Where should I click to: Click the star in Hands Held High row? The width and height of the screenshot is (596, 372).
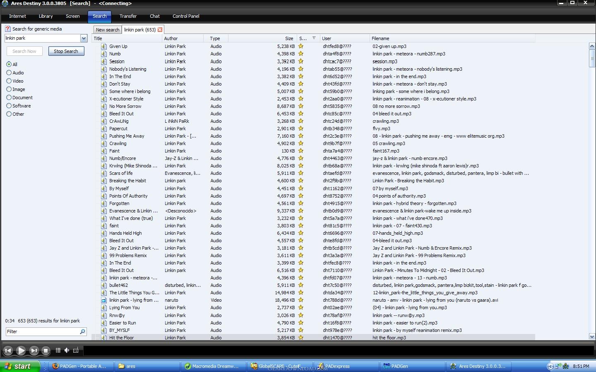coord(301,233)
